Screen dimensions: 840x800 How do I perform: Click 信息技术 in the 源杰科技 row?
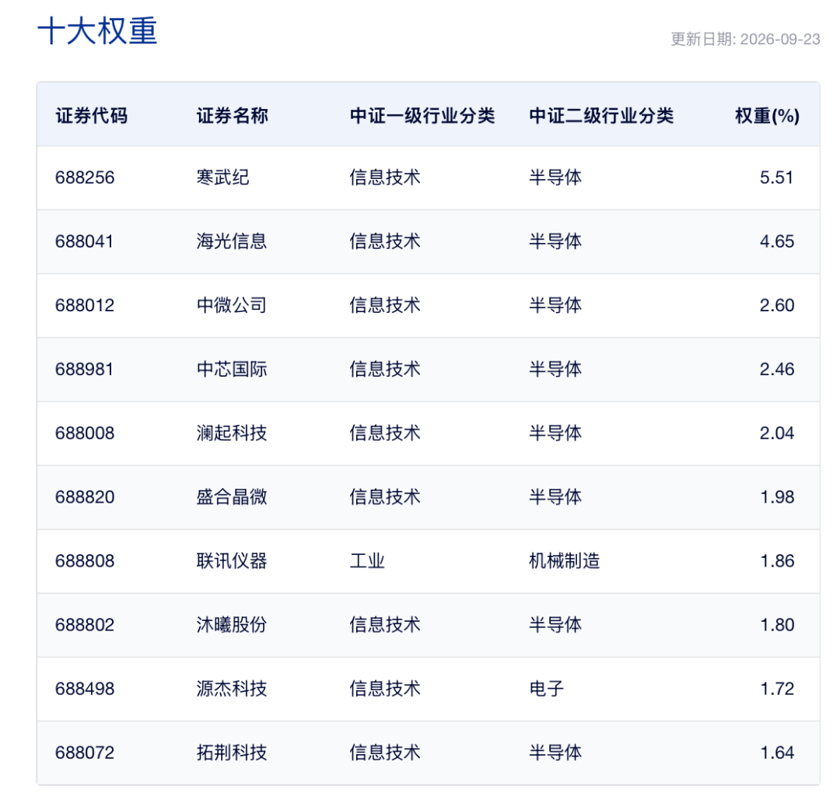point(385,689)
